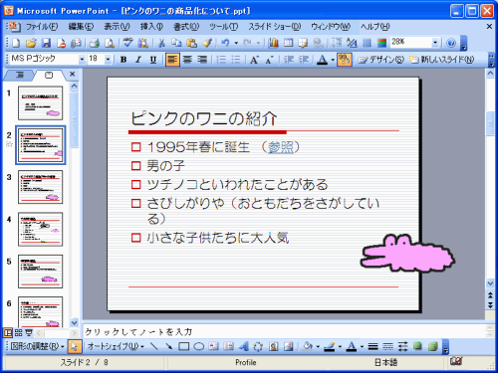This screenshot has width=498, height=373.
Task: Click the Decrease Font Size icon
Action: 269,60
